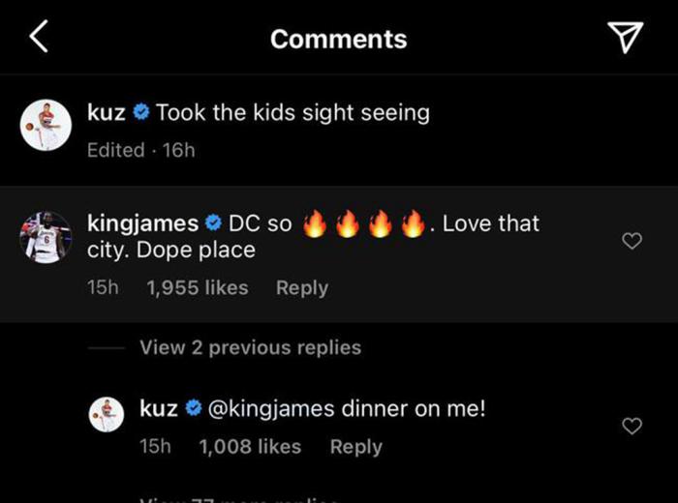Tap the verified badge beside kuz's caption
This screenshot has height=503, width=678.
coord(140,113)
